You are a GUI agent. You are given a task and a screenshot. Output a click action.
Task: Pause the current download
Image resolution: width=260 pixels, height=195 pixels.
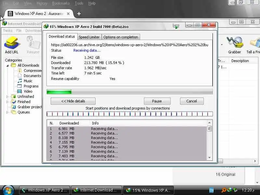click(157, 101)
